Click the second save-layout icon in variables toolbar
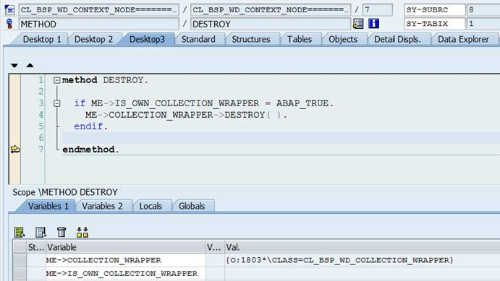Screen dimensions: 500x281 [x=41, y=232]
